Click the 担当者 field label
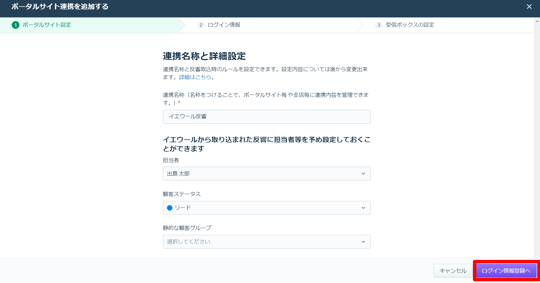 coord(171,160)
